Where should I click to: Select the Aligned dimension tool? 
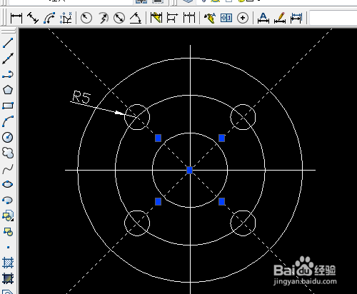[33, 18]
